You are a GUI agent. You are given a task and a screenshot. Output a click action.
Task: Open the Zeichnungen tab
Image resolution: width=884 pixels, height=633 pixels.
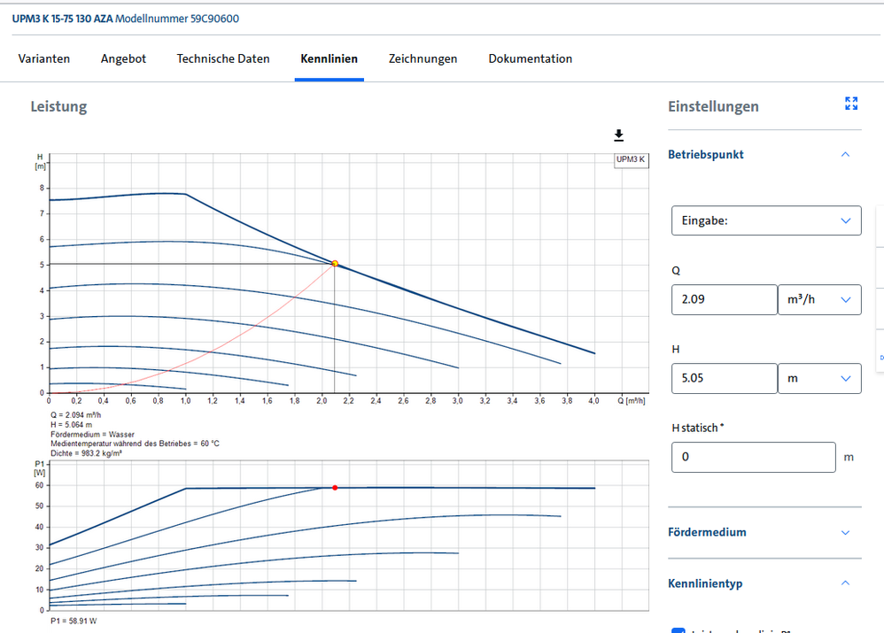tap(423, 58)
